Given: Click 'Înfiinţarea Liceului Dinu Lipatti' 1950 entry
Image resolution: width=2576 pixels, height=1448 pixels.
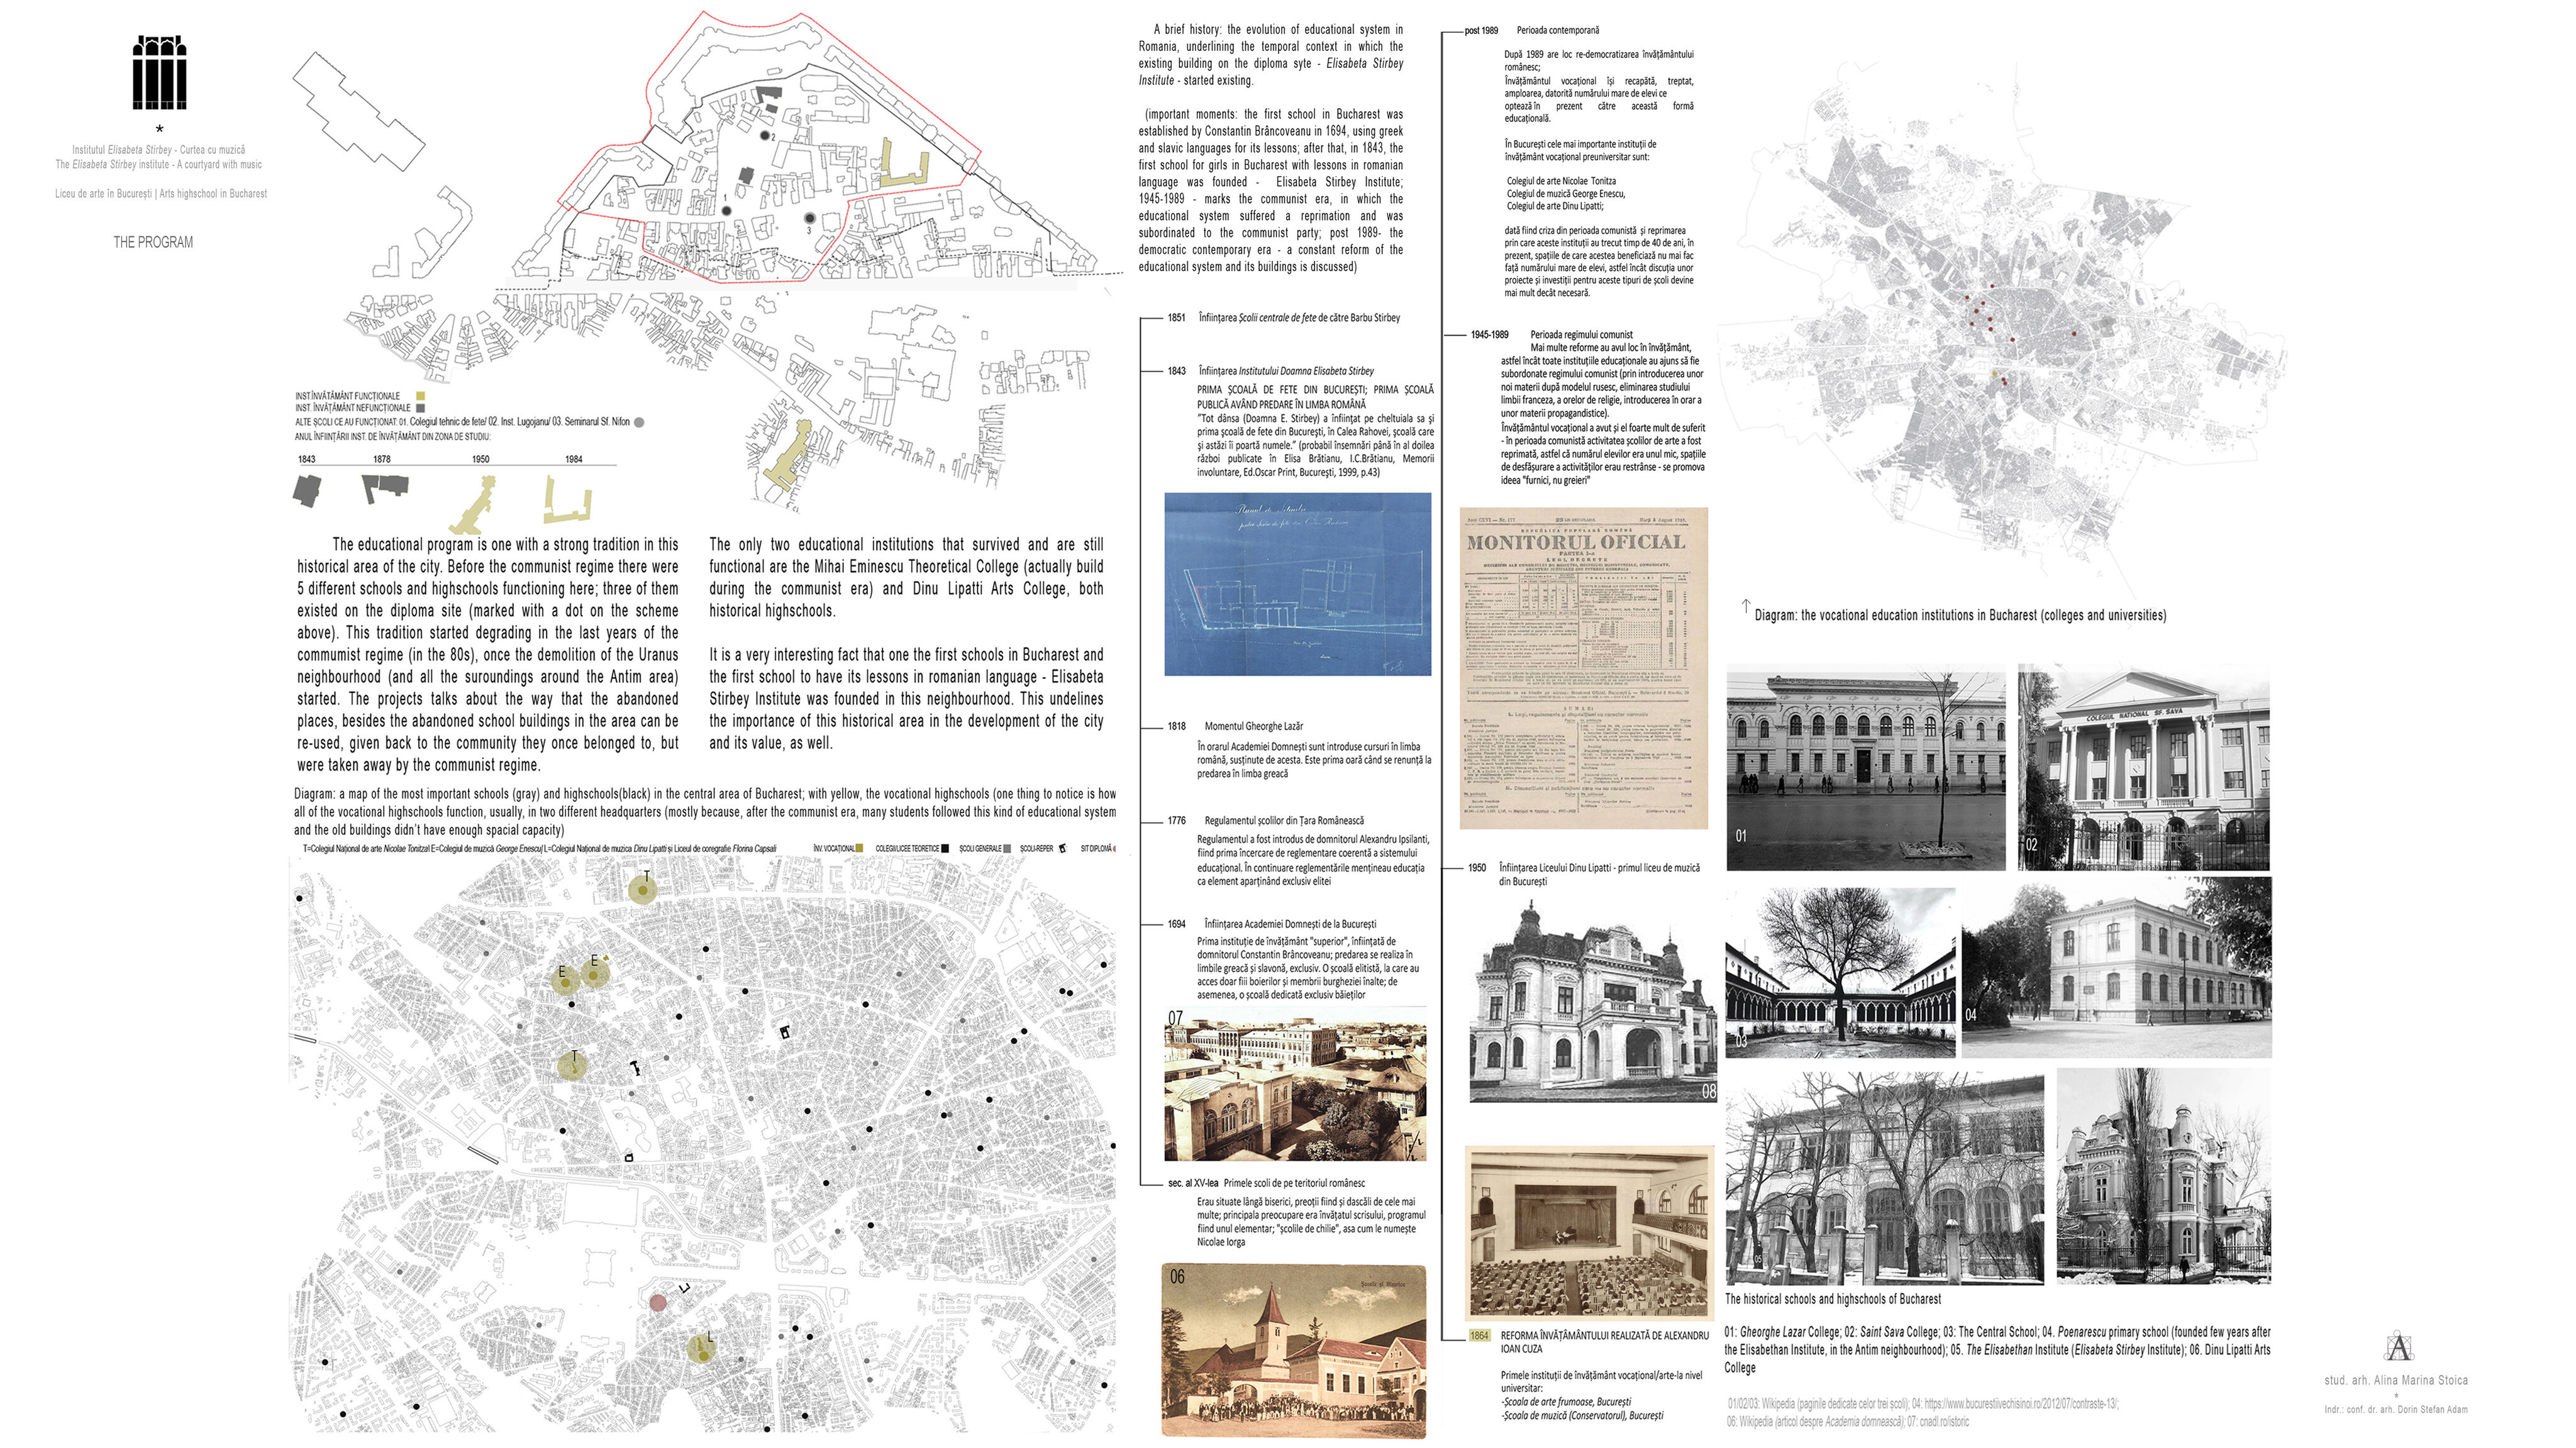Looking at the screenshot, I should pyautogui.click(x=1599, y=874).
